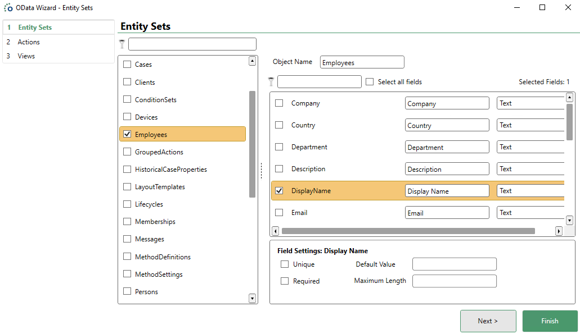Click the Default Value input box
Screen dimensions: 580x334
pos(455,264)
